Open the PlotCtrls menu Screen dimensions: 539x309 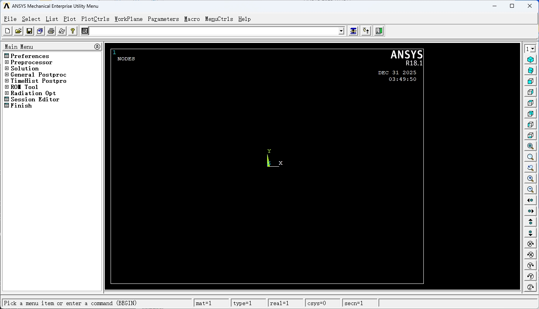(95, 19)
